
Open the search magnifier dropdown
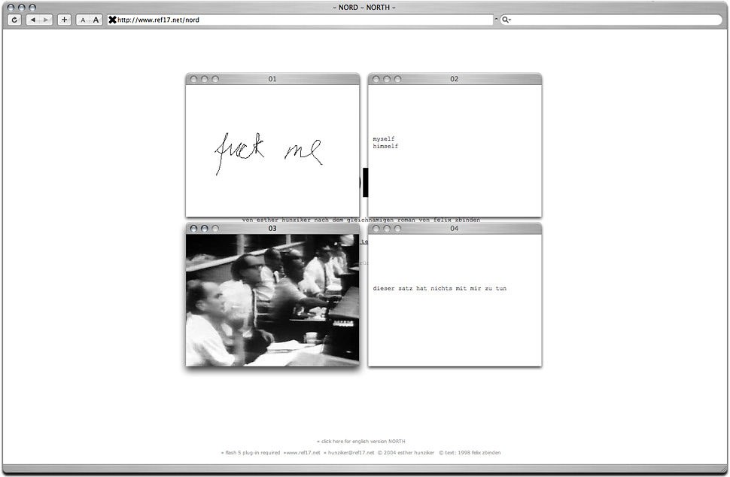tap(506, 20)
